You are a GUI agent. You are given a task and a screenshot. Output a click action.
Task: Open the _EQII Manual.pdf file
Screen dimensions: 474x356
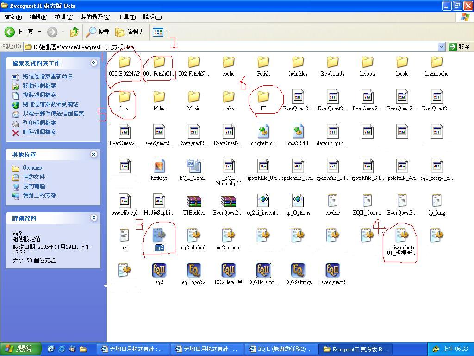coord(228,167)
